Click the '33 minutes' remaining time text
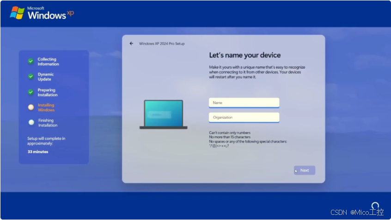 tap(38, 152)
